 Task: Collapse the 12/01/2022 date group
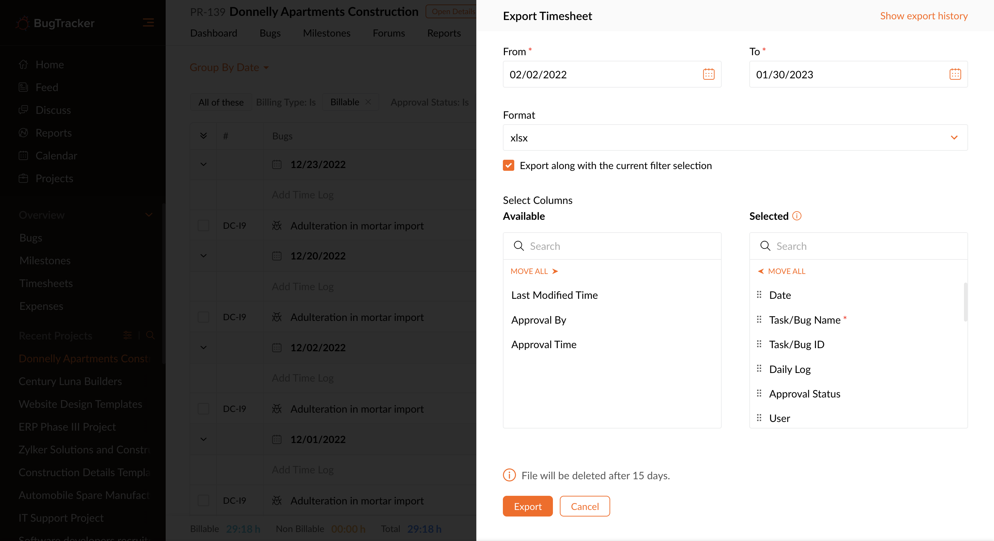203,439
